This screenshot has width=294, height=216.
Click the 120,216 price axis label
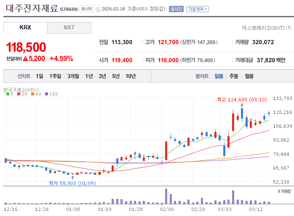pos(282,112)
